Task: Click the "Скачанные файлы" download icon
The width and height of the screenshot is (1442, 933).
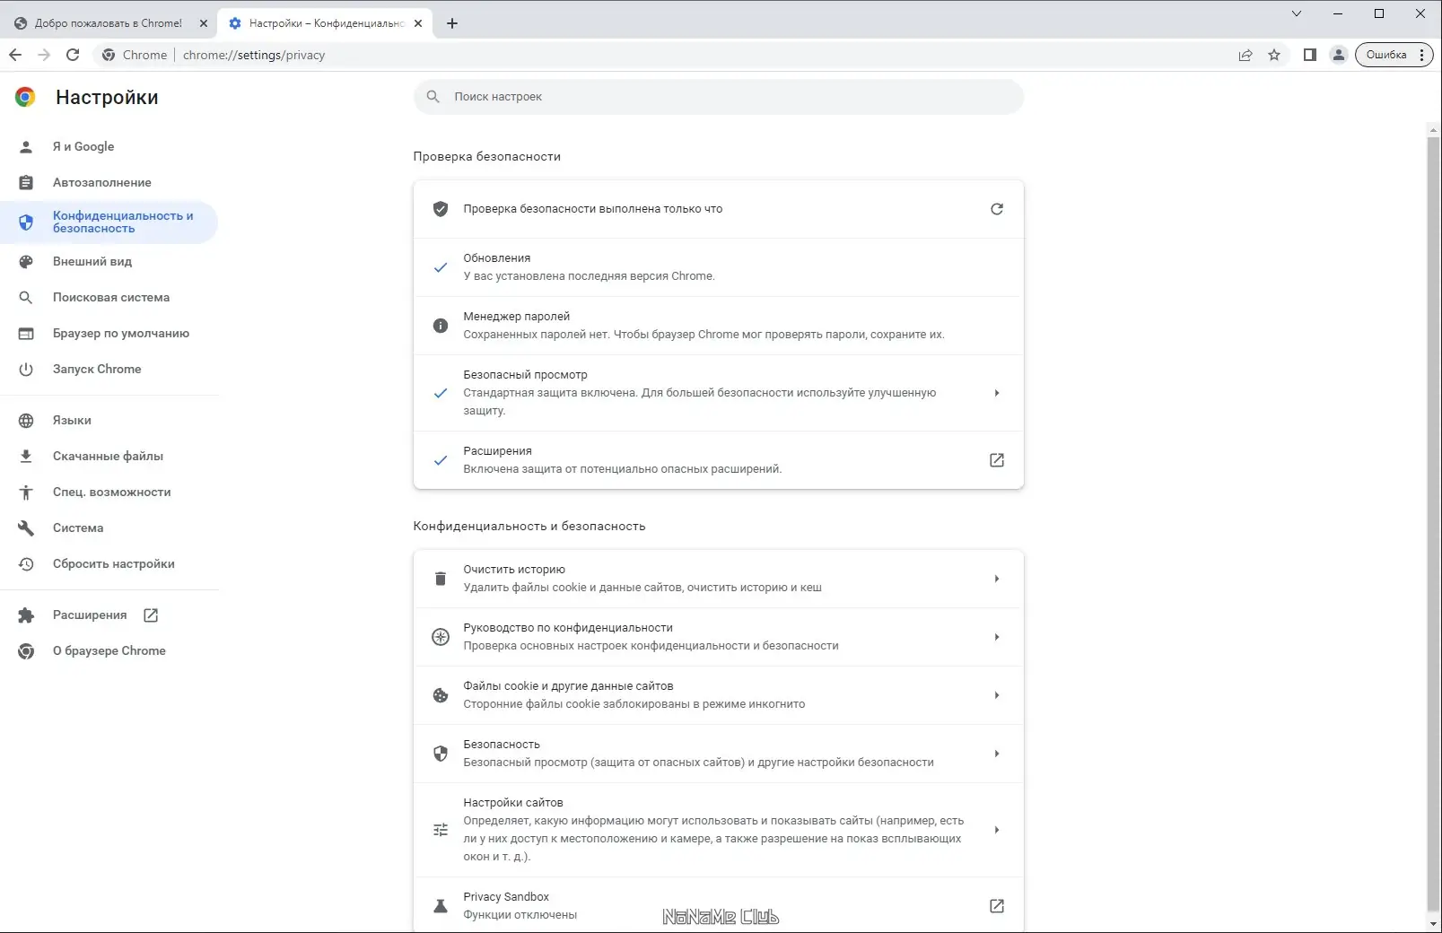Action: tap(26, 456)
